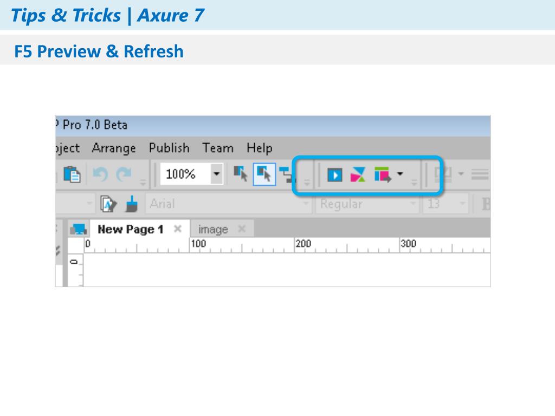Click the blue Preview play icon
This screenshot has width=555, height=416.
click(334, 175)
